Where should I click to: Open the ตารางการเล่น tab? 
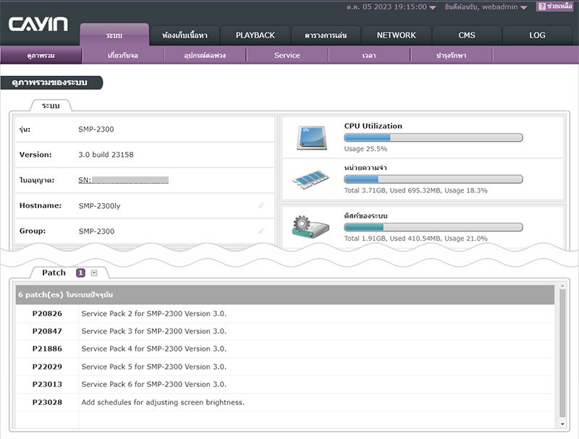pos(326,35)
